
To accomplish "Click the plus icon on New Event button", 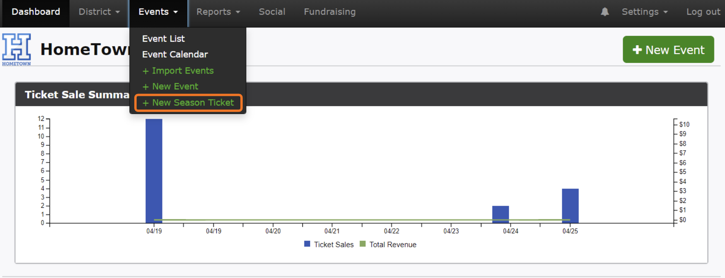I will click(x=637, y=50).
